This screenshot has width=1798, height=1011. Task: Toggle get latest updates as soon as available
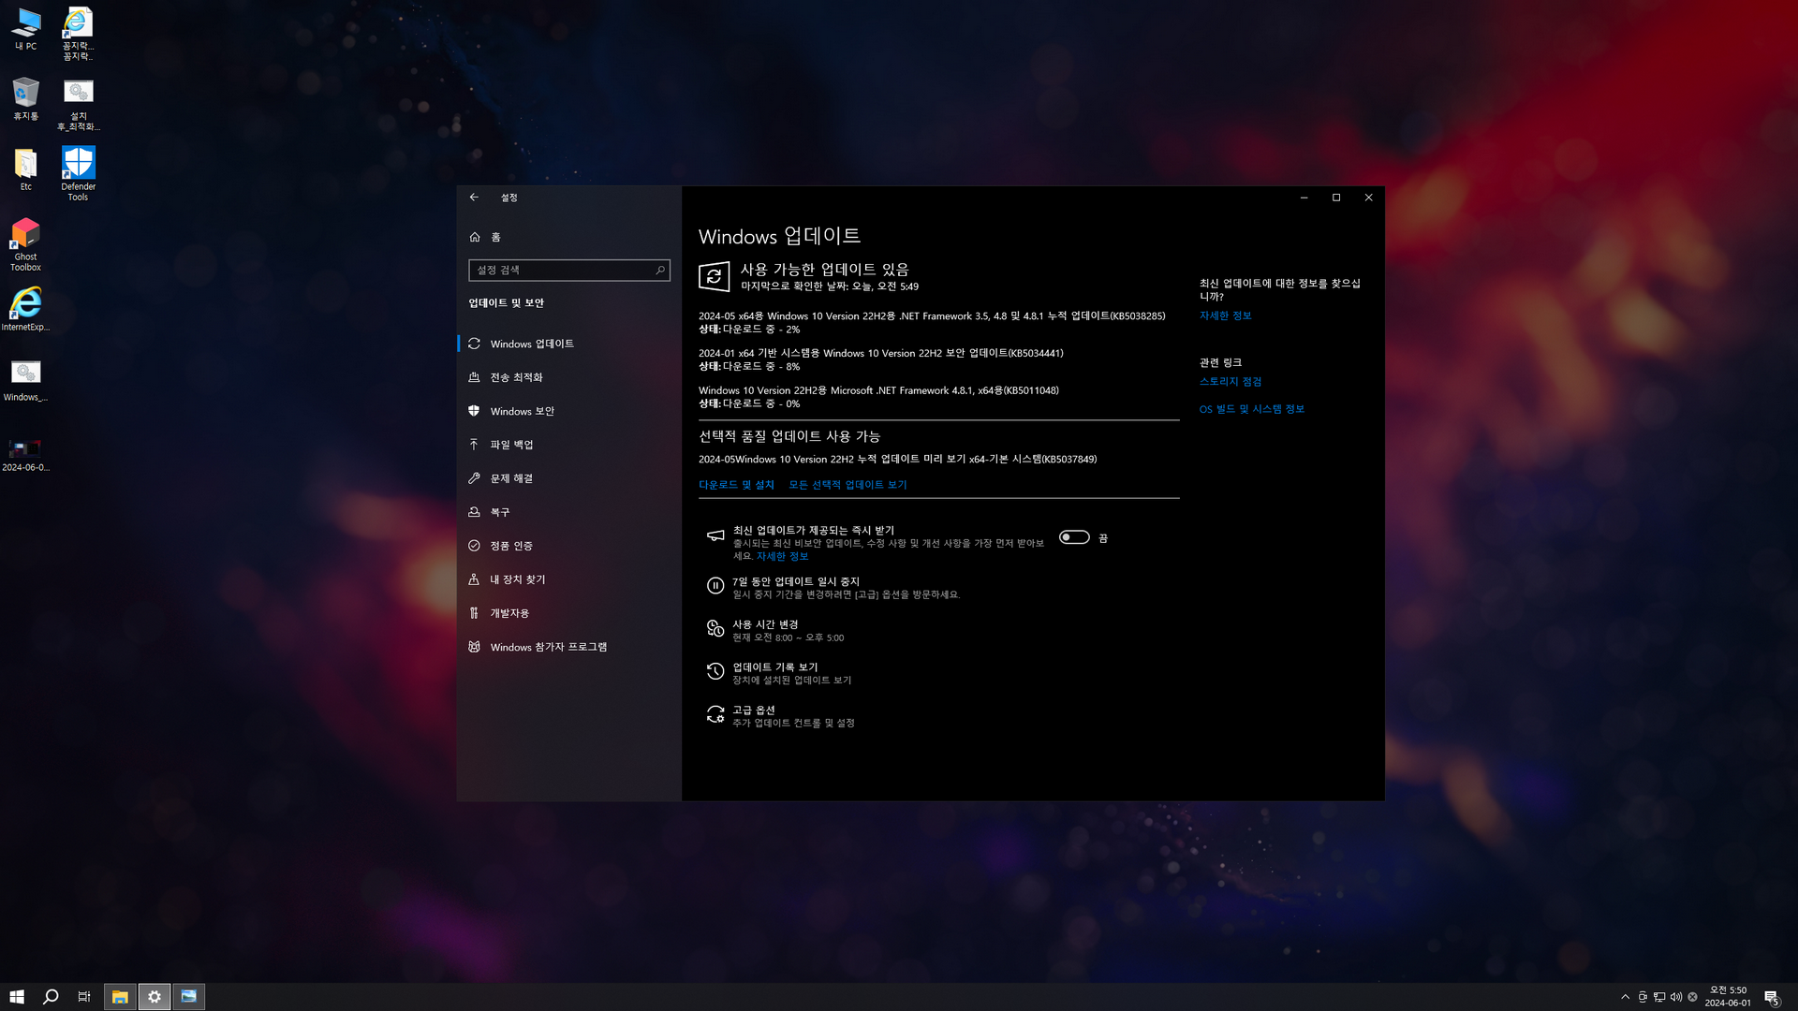tap(1074, 537)
